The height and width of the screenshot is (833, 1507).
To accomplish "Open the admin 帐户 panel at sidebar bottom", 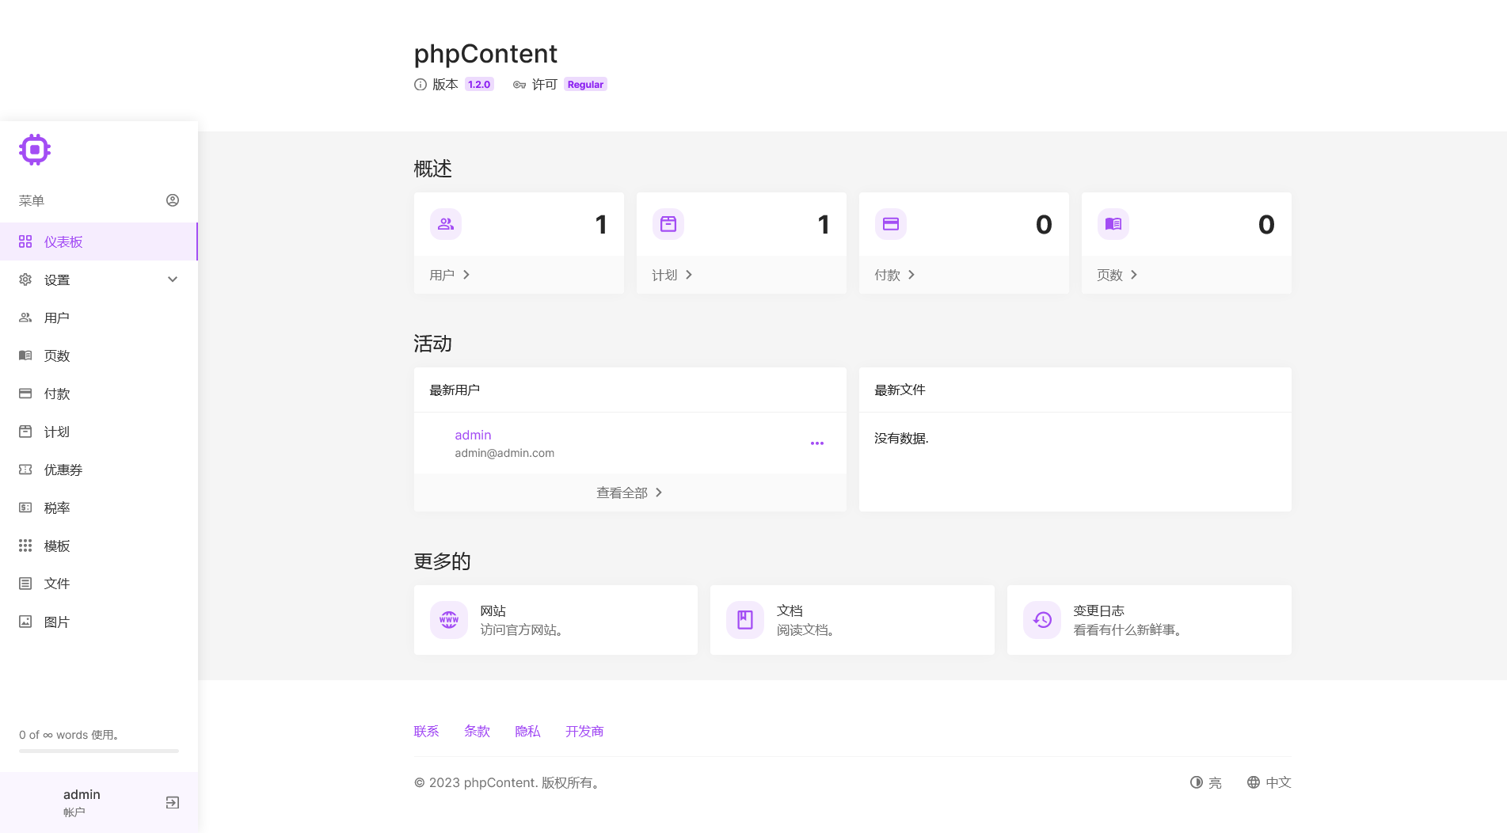I will [x=99, y=802].
